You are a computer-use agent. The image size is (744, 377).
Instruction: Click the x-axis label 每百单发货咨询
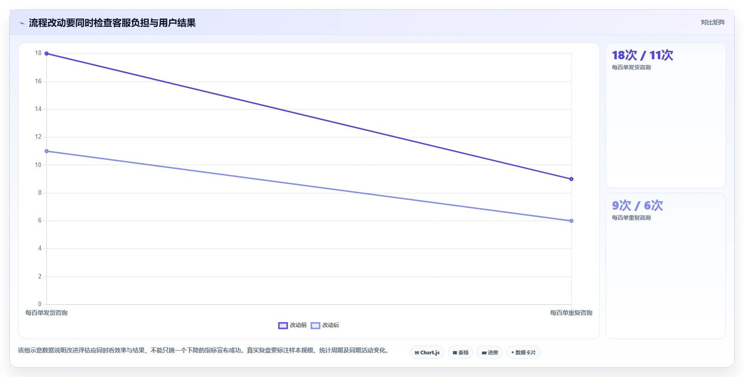click(x=46, y=313)
